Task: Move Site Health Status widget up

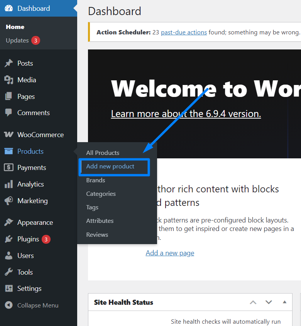Action: [253, 302]
